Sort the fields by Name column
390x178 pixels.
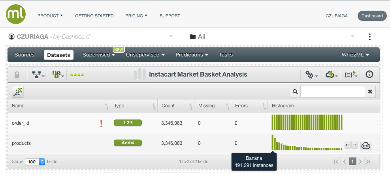(106, 106)
